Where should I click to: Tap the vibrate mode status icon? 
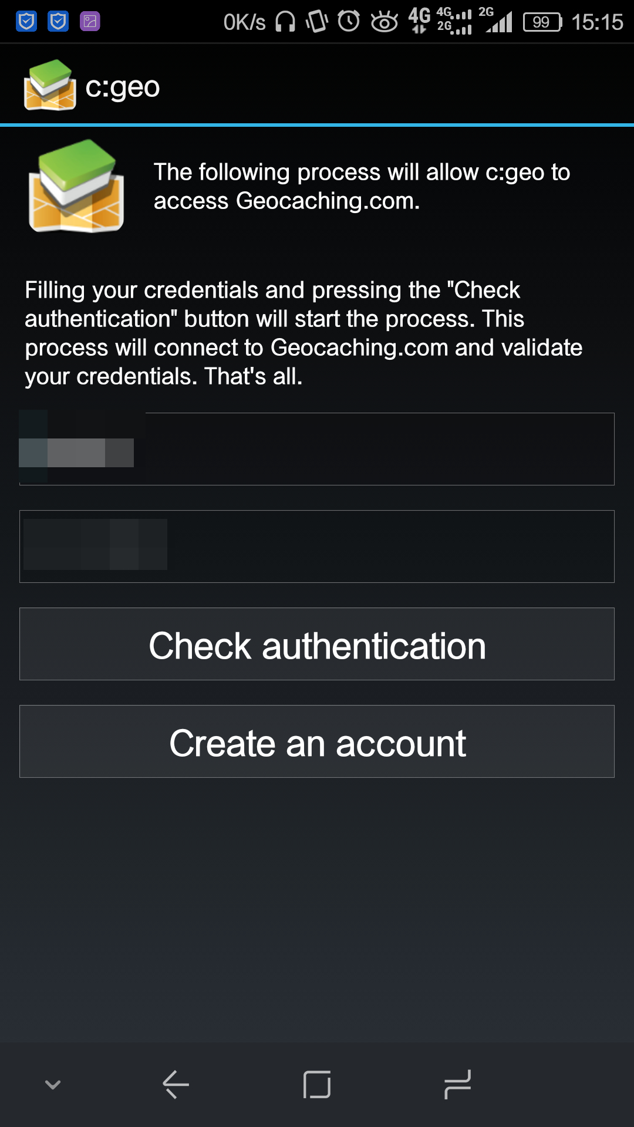point(317,22)
